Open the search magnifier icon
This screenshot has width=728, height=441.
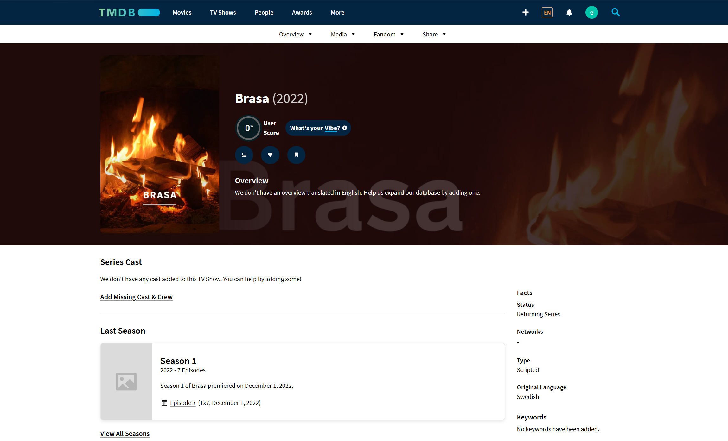click(615, 12)
